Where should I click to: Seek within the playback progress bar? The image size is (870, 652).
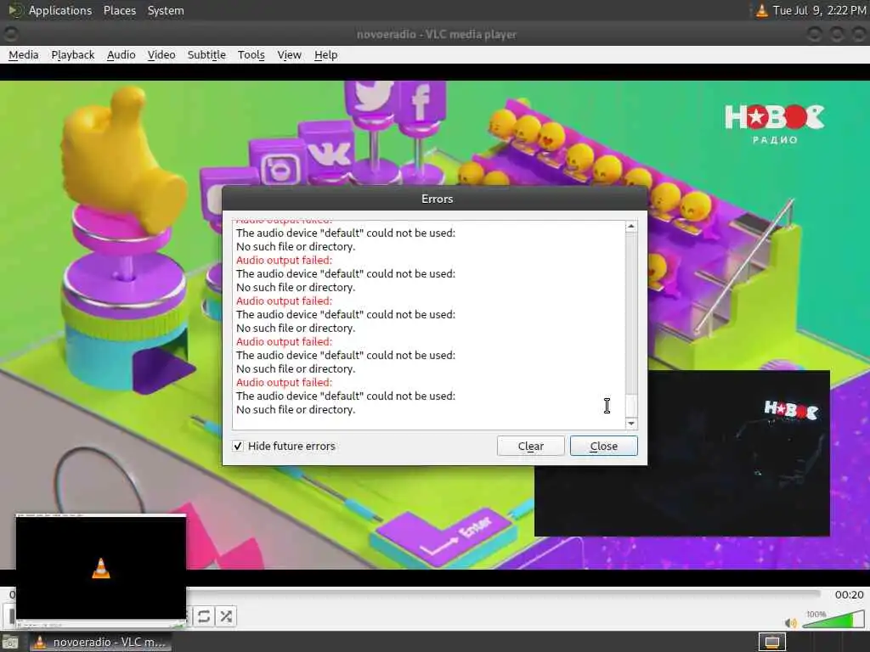click(503, 593)
